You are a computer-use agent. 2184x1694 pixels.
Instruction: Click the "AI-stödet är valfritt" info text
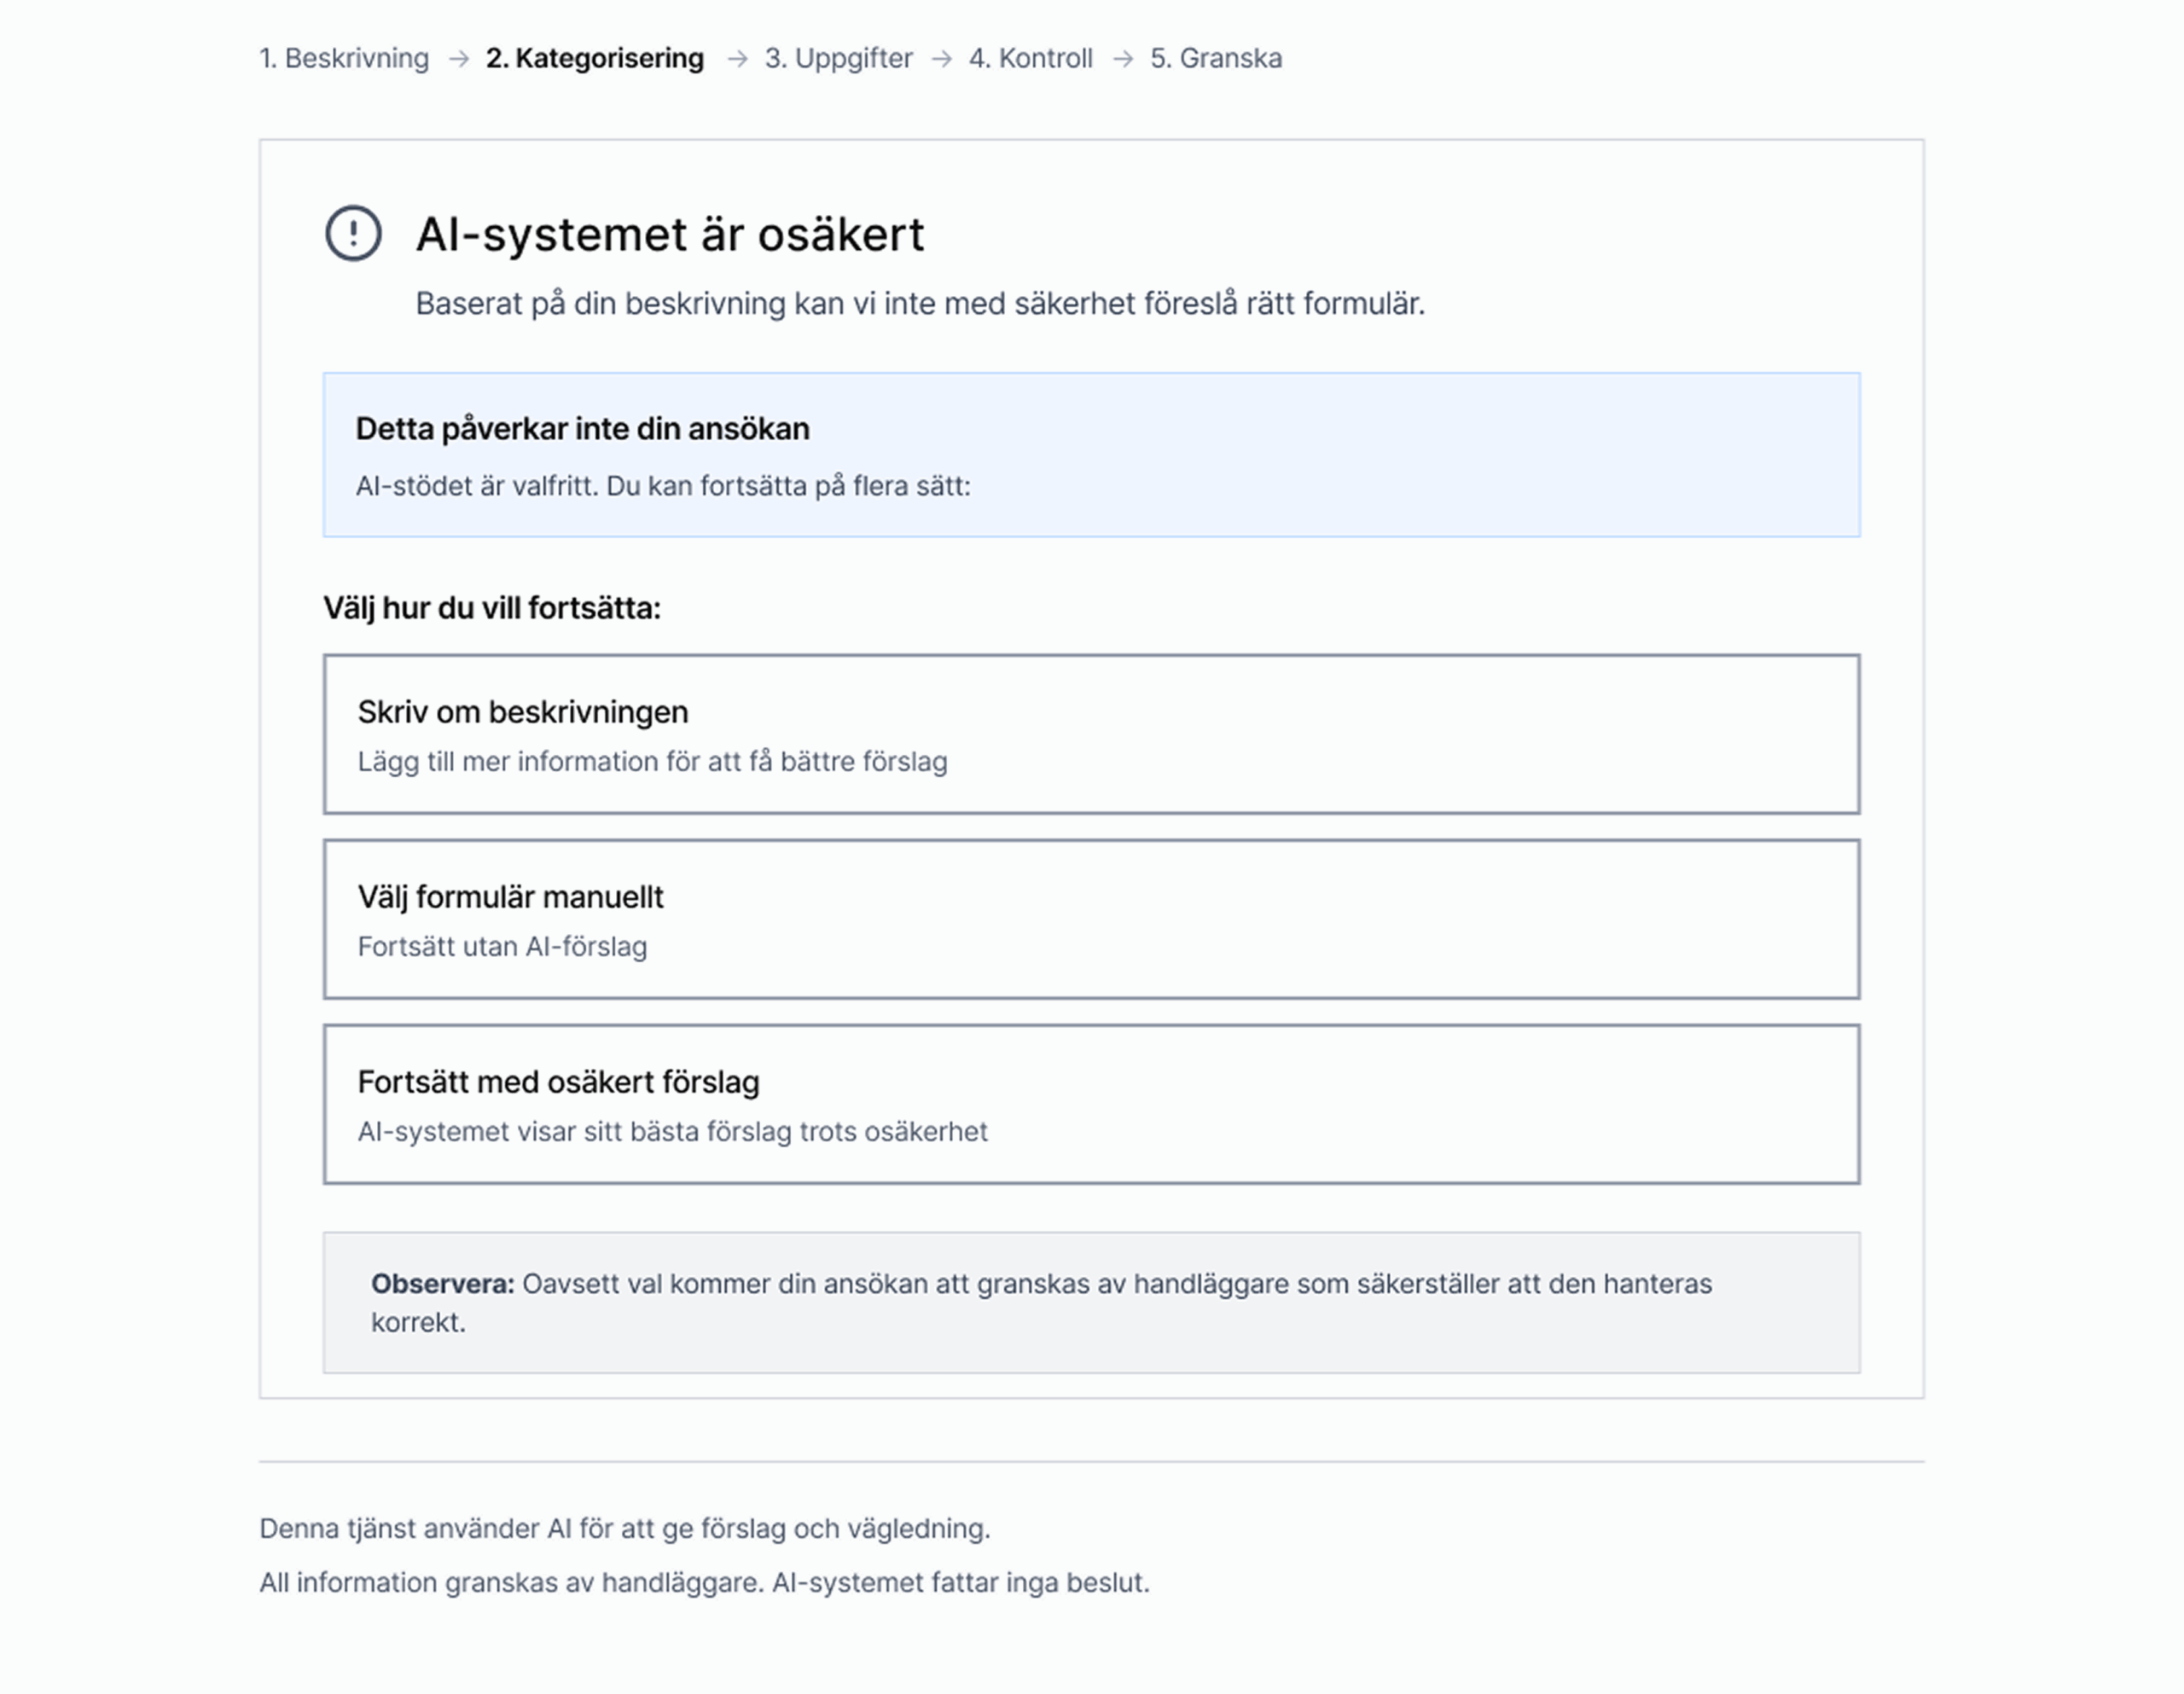[x=663, y=486]
